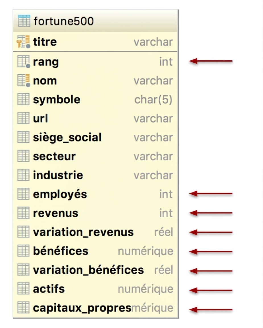This screenshot has width=263, height=328.
Task: Click the column icon next to symbole
Action: pos(23,99)
